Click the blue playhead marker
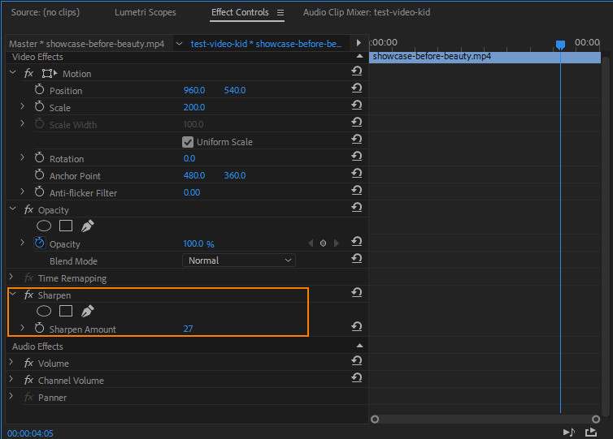This screenshot has height=439, width=613. [560, 45]
